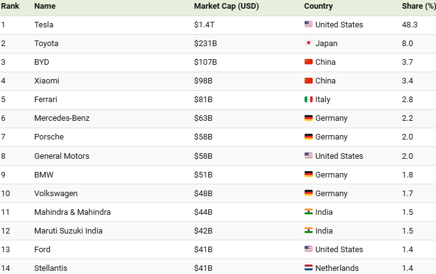Click the India flag in Mahindra row
Screen dimensions: 436x274
click(x=308, y=212)
